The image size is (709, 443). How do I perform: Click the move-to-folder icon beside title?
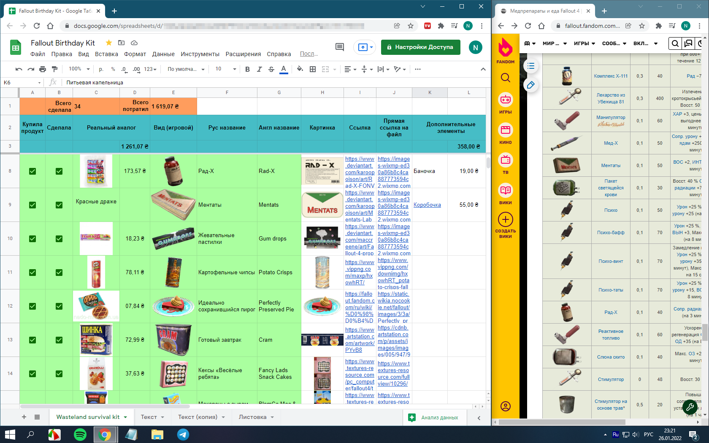(x=122, y=43)
